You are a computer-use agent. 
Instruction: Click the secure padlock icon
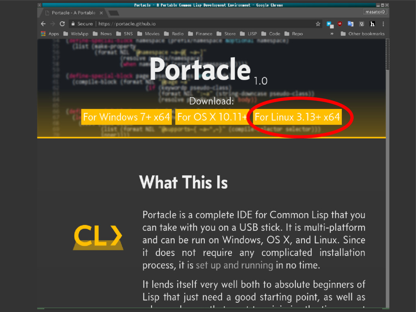[73, 24]
